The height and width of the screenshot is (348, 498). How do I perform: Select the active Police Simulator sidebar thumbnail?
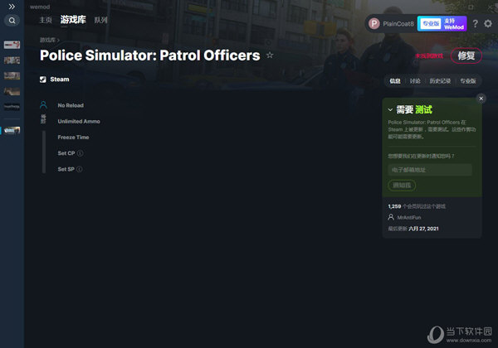coord(12,130)
